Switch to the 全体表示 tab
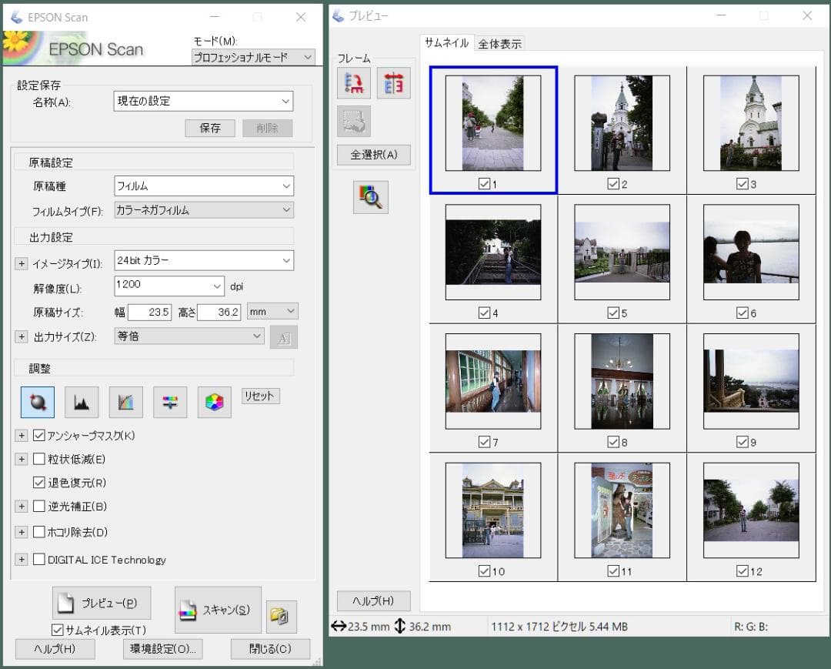 [500, 44]
